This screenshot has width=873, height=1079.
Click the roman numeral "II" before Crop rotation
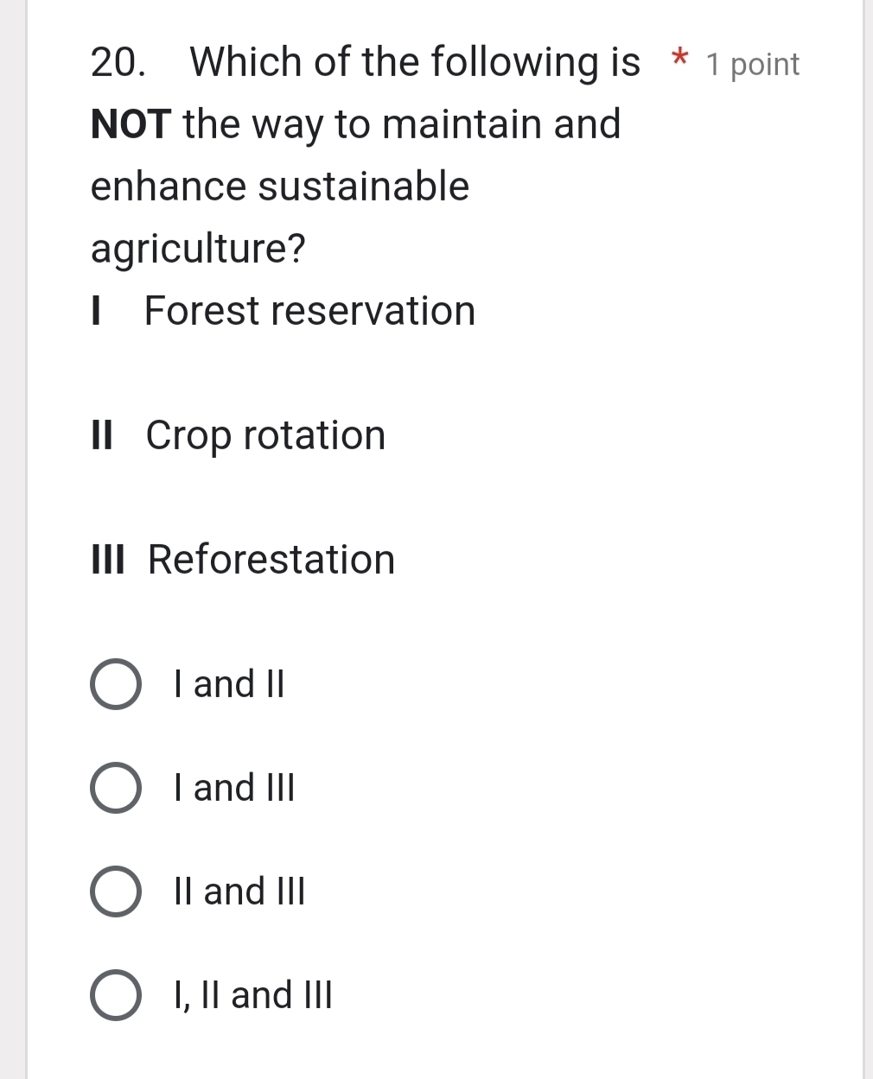pos(100,435)
